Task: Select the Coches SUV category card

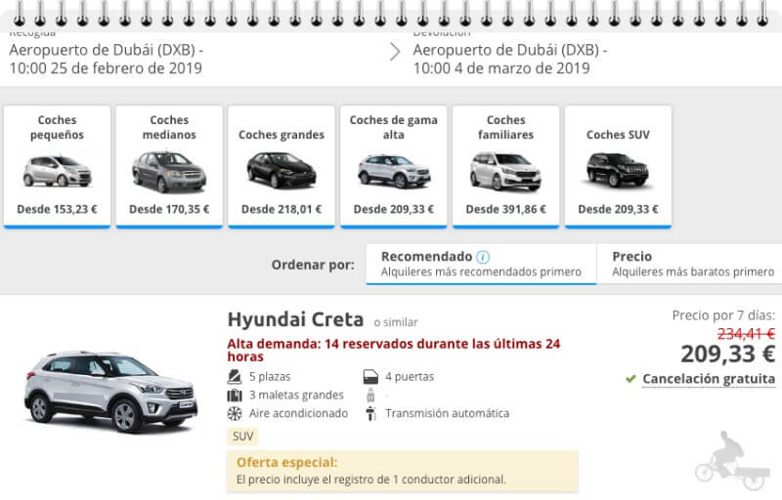Action: (x=618, y=166)
